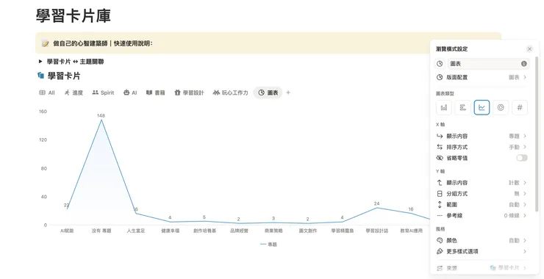Click the 教育AI應用 x-axis label
The image size is (544, 279).
point(411,231)
